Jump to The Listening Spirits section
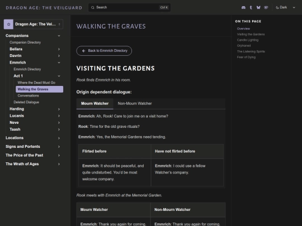302x226 pixels. [251, 51]
